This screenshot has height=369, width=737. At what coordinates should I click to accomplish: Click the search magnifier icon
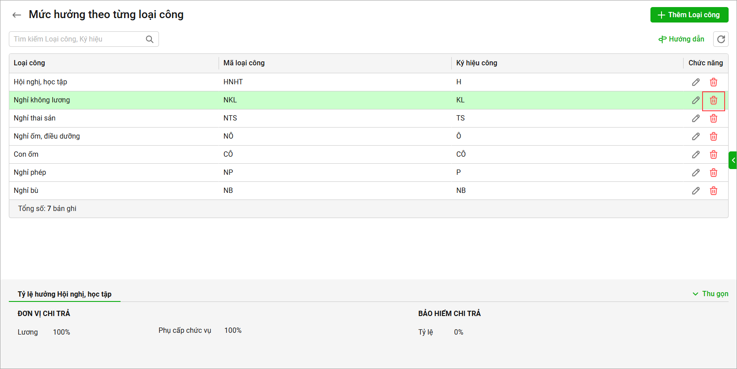(x=150, y=39)
